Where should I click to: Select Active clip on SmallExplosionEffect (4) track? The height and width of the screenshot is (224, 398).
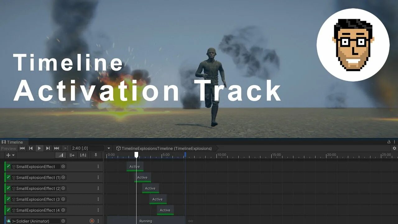pyautogui.click(x=165, y=210)
